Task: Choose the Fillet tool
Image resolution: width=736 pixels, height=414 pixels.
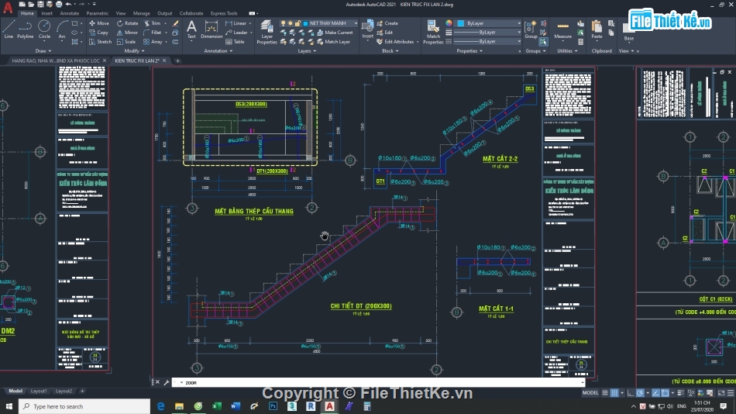Action: click(152, 33)
